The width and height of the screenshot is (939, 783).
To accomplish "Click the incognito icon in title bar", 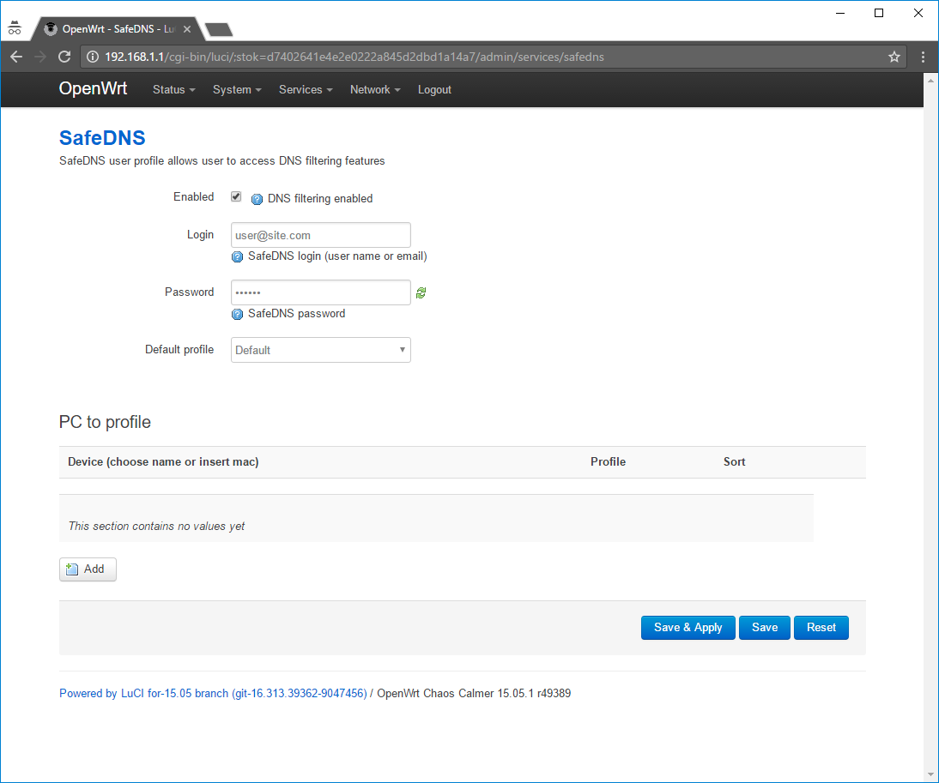I will coord(15,28).
